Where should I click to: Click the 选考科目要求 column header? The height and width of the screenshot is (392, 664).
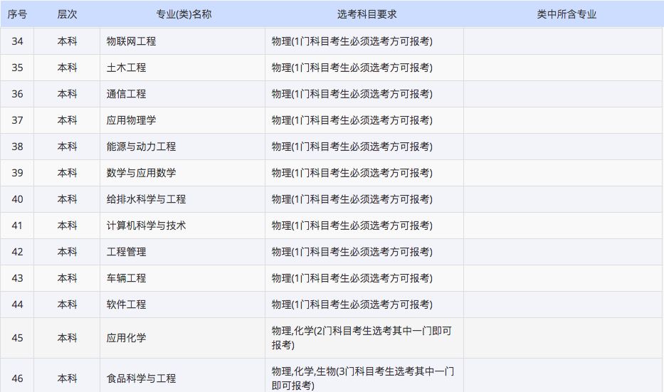click(367, 14)
